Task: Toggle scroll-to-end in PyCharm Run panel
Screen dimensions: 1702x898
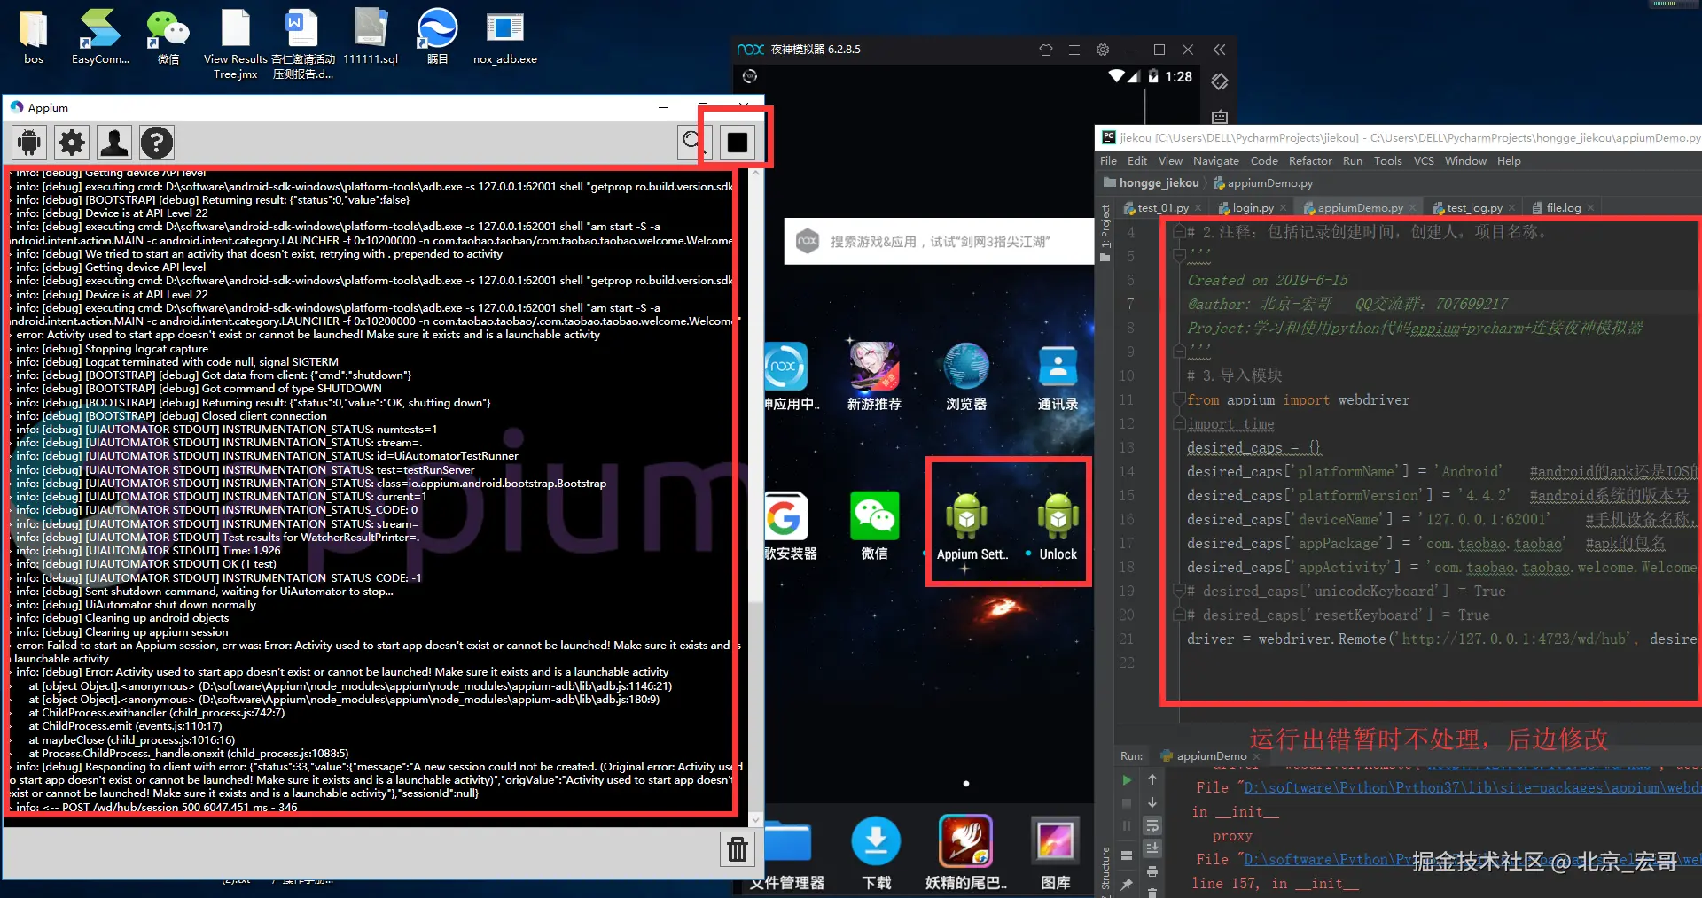Action: tap(1152, 848)
